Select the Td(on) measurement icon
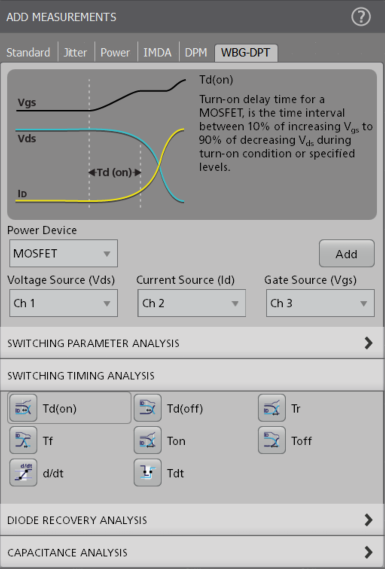Image resolution: width=385 pixels, height=569 pixels. [23, 408]
